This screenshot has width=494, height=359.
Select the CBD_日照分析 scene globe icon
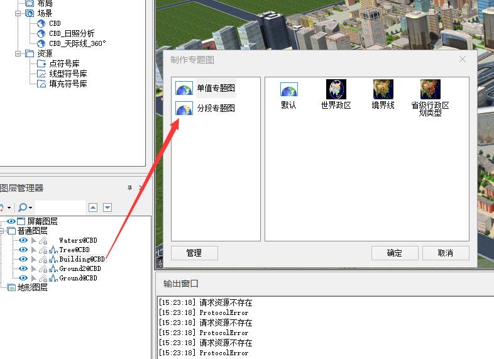[41, 33]
